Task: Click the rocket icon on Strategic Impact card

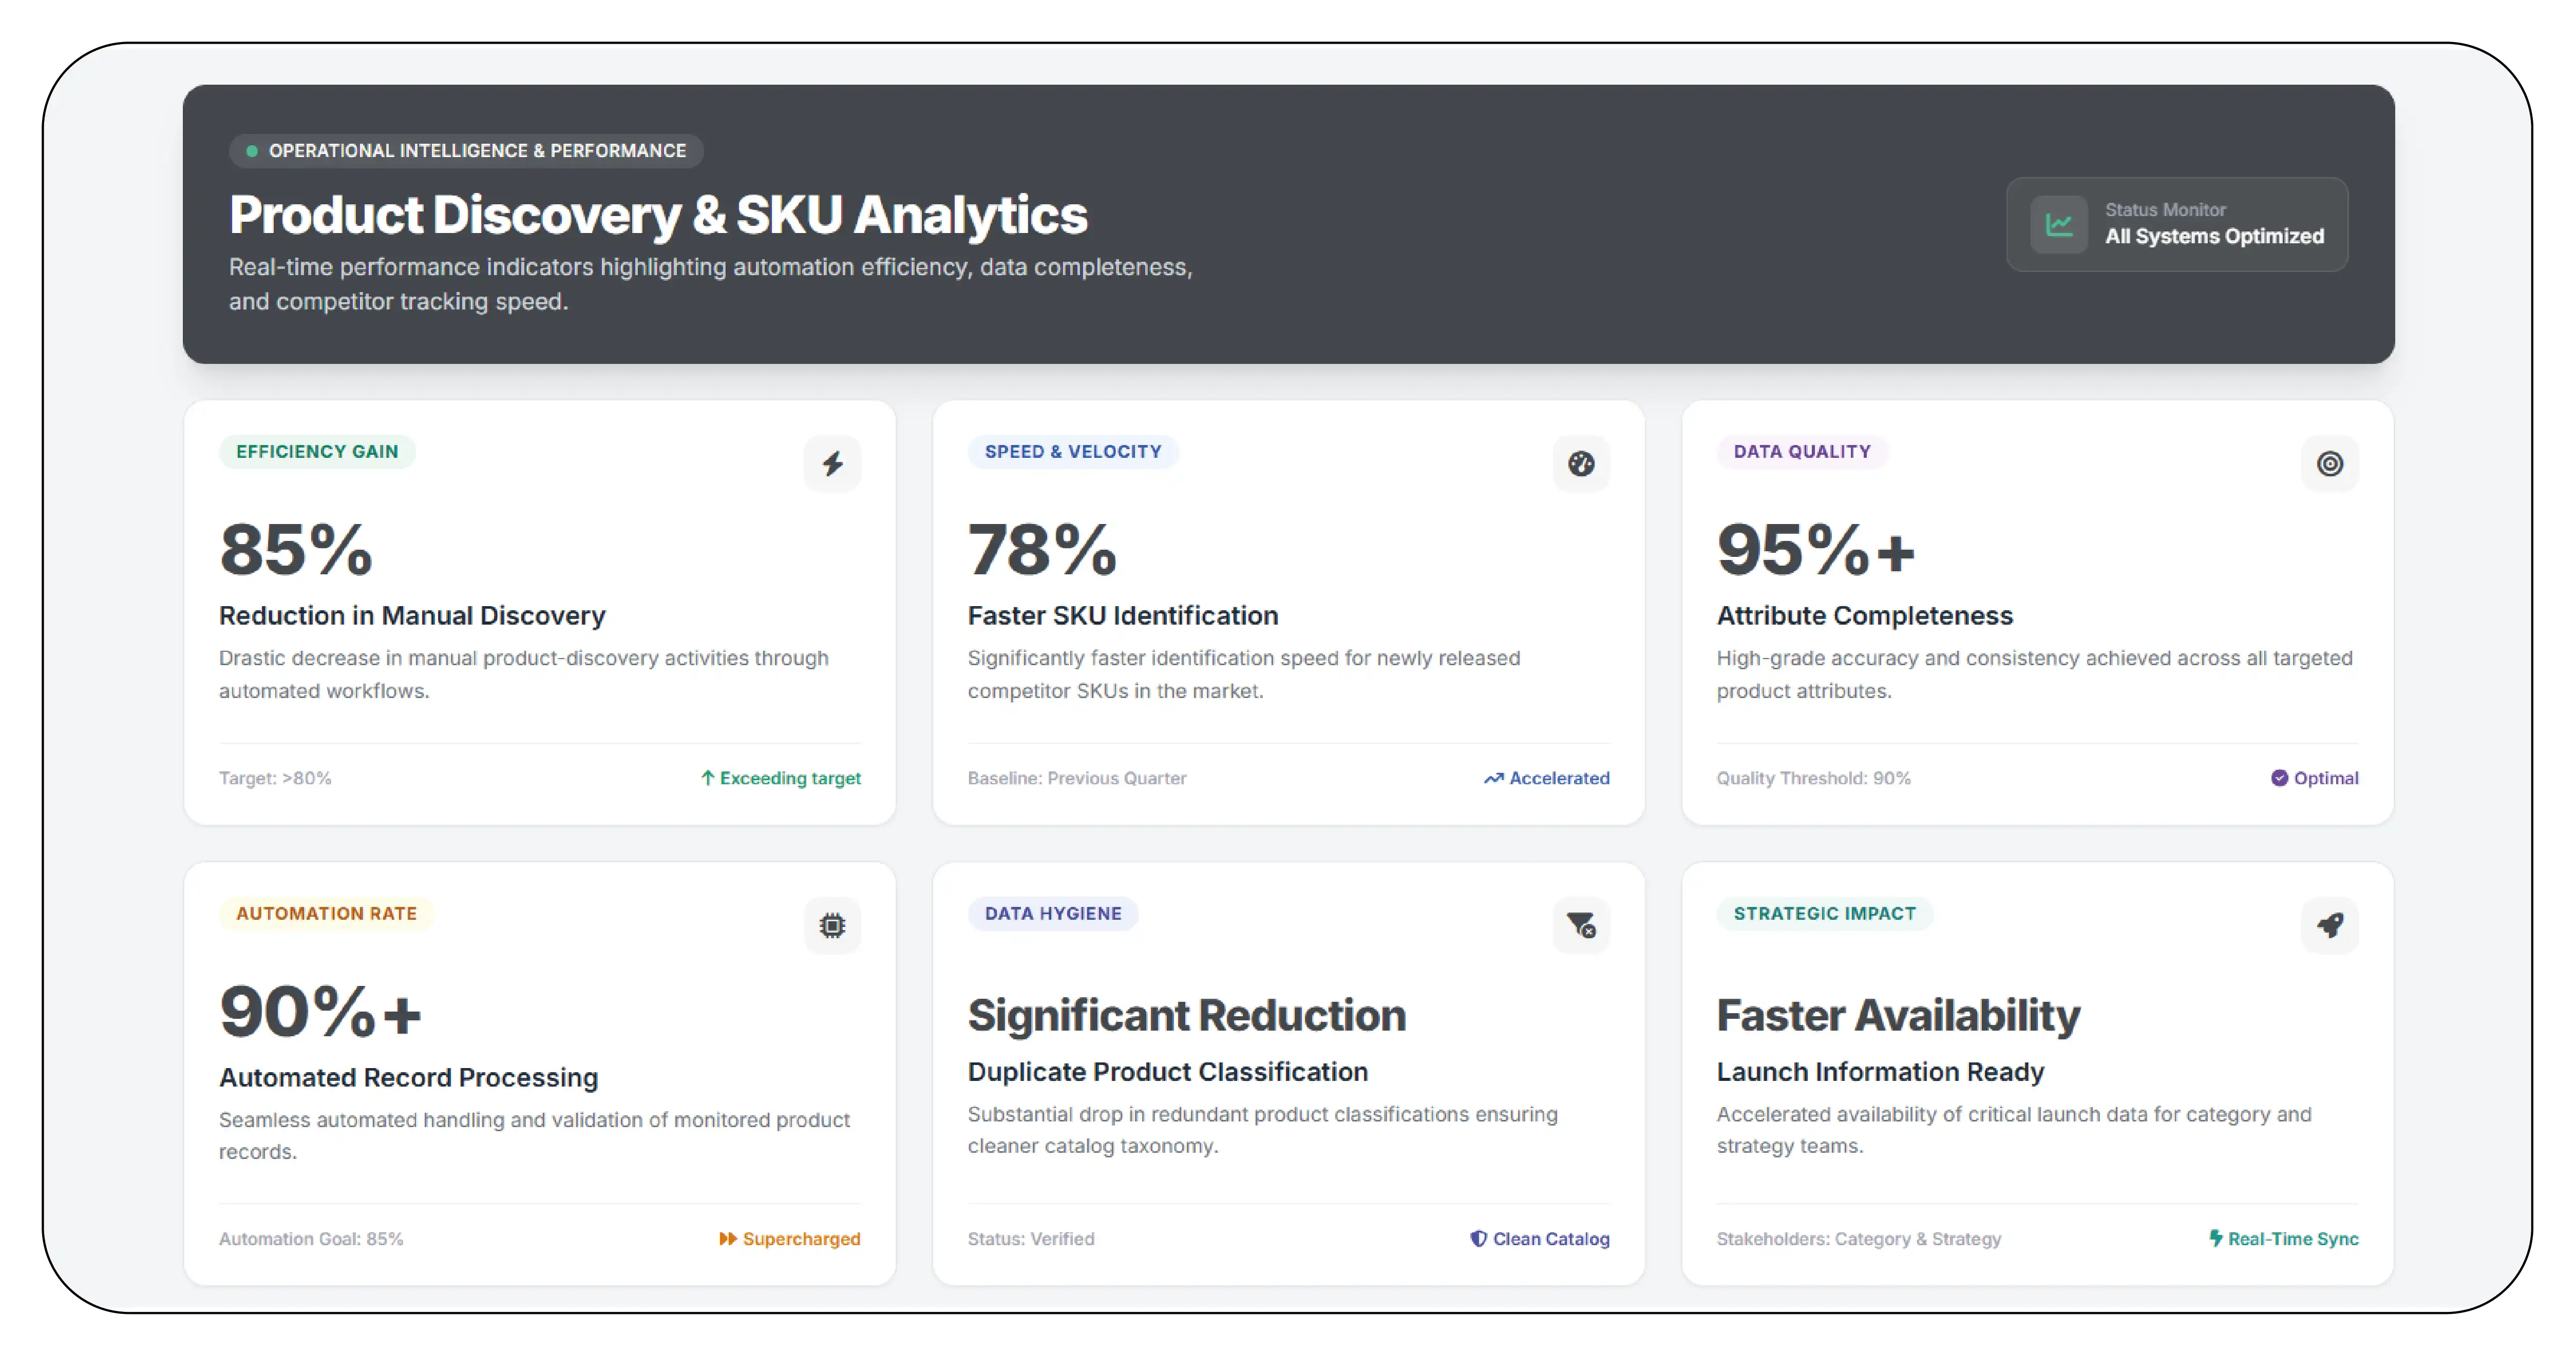Action: [2330, 925]
